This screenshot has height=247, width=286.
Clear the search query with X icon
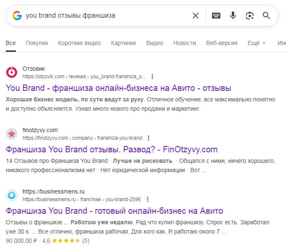coord(195,16)
